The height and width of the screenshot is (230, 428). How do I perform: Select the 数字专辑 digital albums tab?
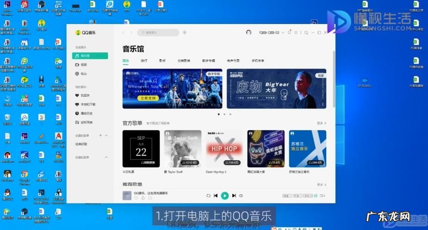209,61
